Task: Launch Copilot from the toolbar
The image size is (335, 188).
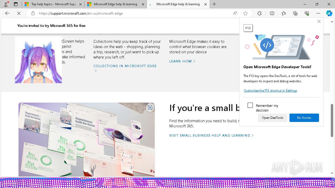Action: 329,13
